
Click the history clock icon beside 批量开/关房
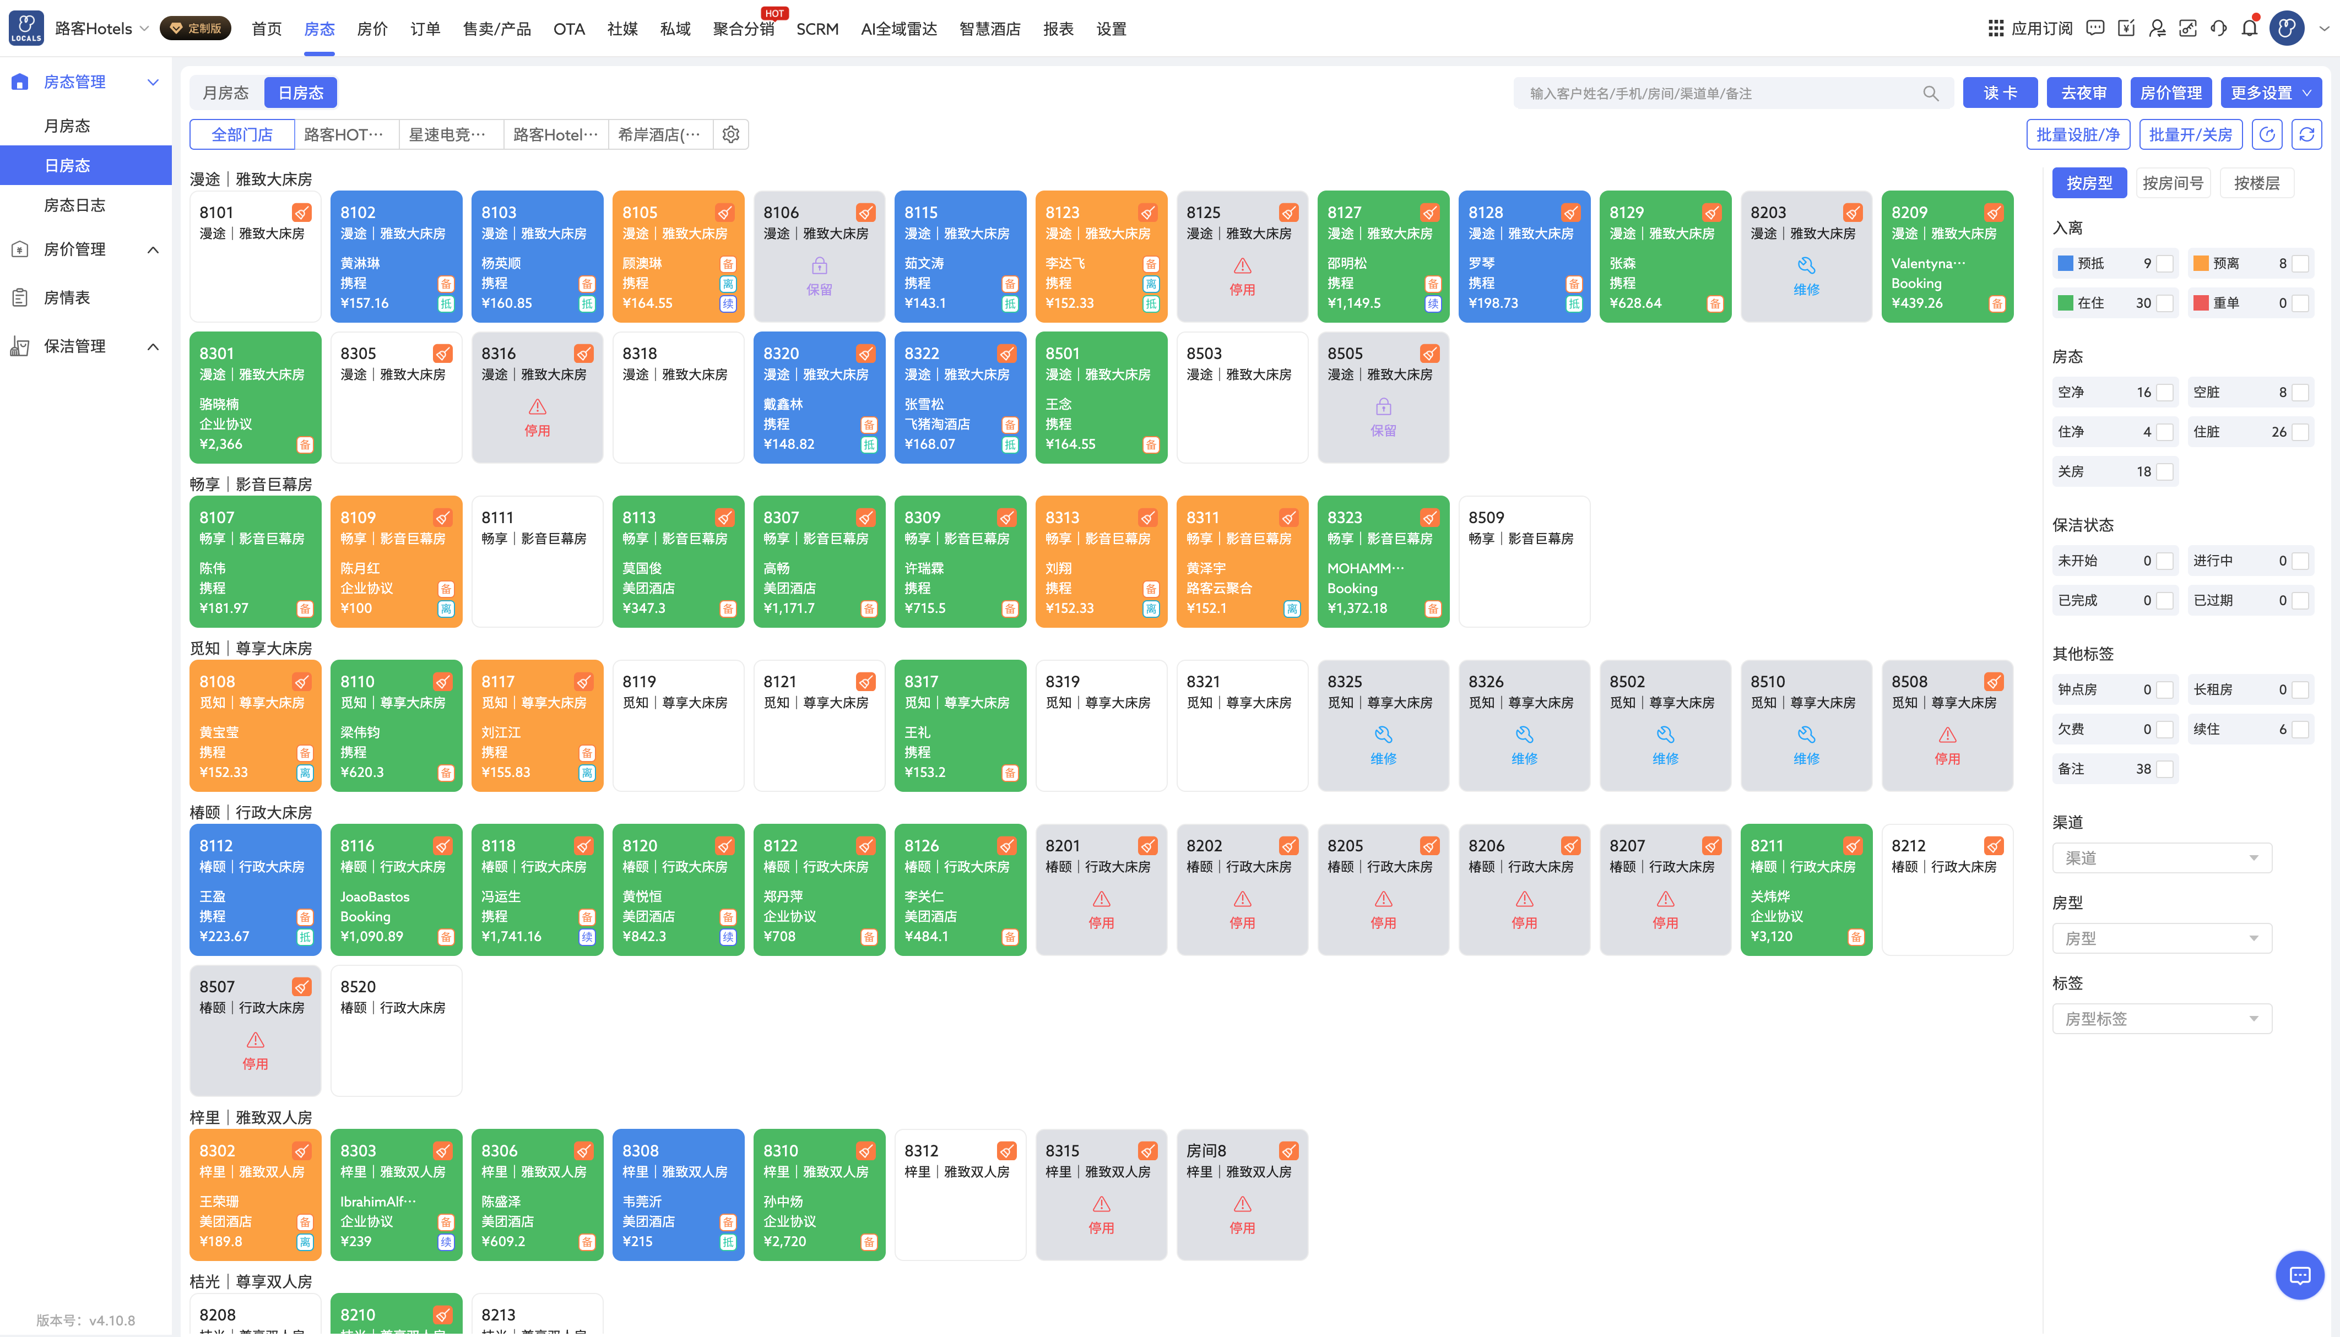(x=2267, y=134)
